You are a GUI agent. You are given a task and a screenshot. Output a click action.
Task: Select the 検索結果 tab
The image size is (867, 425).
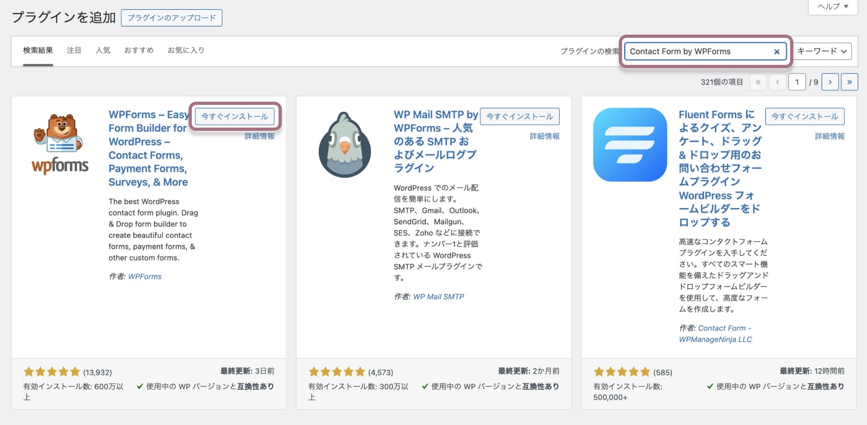[x=38, y=50]
